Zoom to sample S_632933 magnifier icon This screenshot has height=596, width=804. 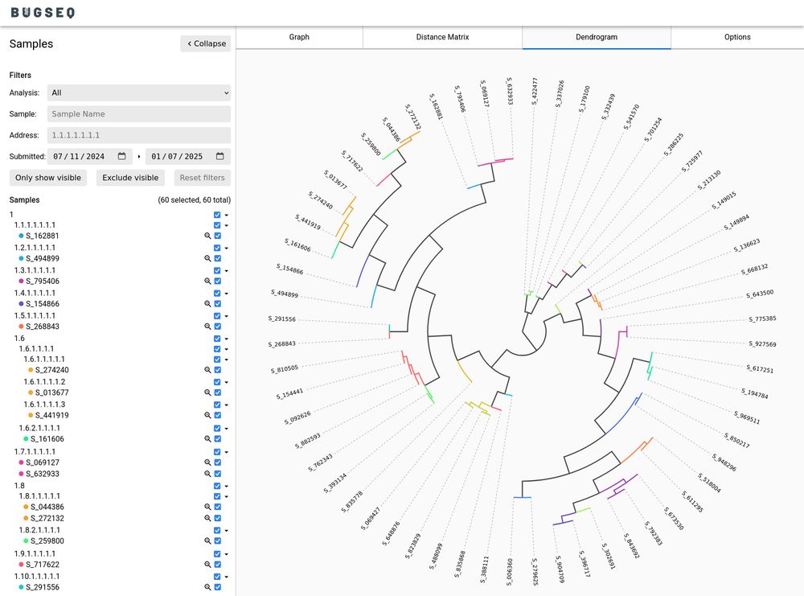(x=207, y=474)
